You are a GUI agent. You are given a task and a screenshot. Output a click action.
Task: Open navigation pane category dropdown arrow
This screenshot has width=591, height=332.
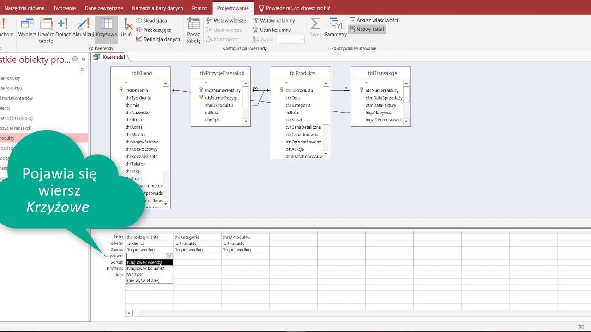click(x=75, y=59)
